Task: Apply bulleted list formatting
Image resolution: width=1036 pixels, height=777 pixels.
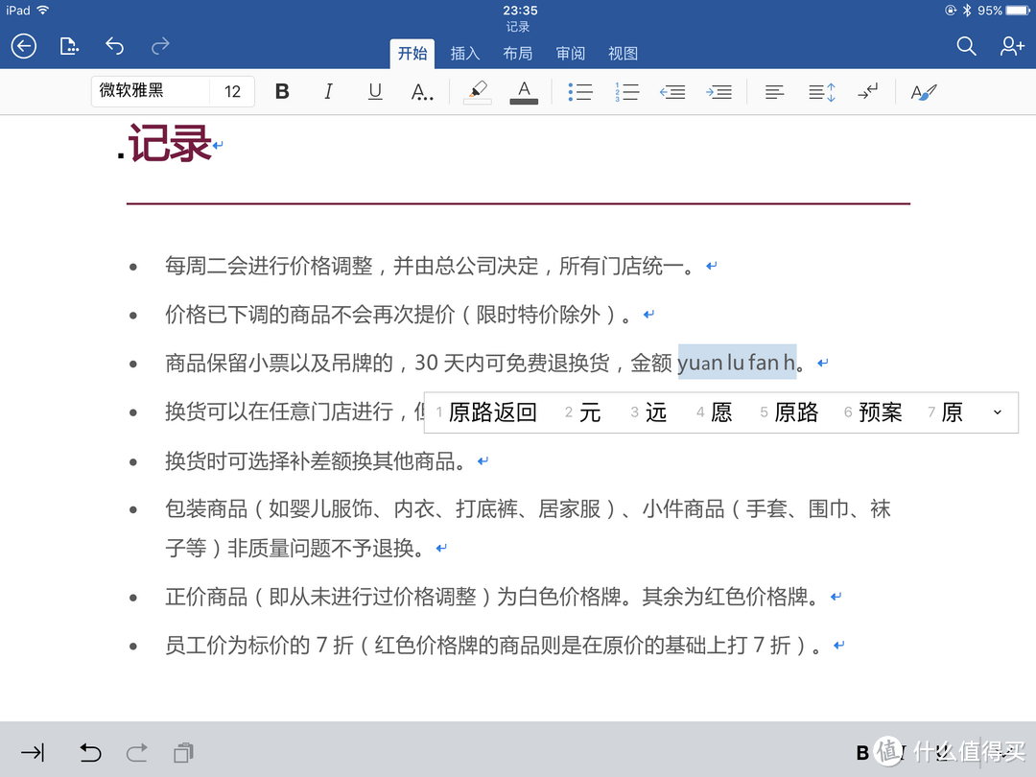Action: pos(580,92)
